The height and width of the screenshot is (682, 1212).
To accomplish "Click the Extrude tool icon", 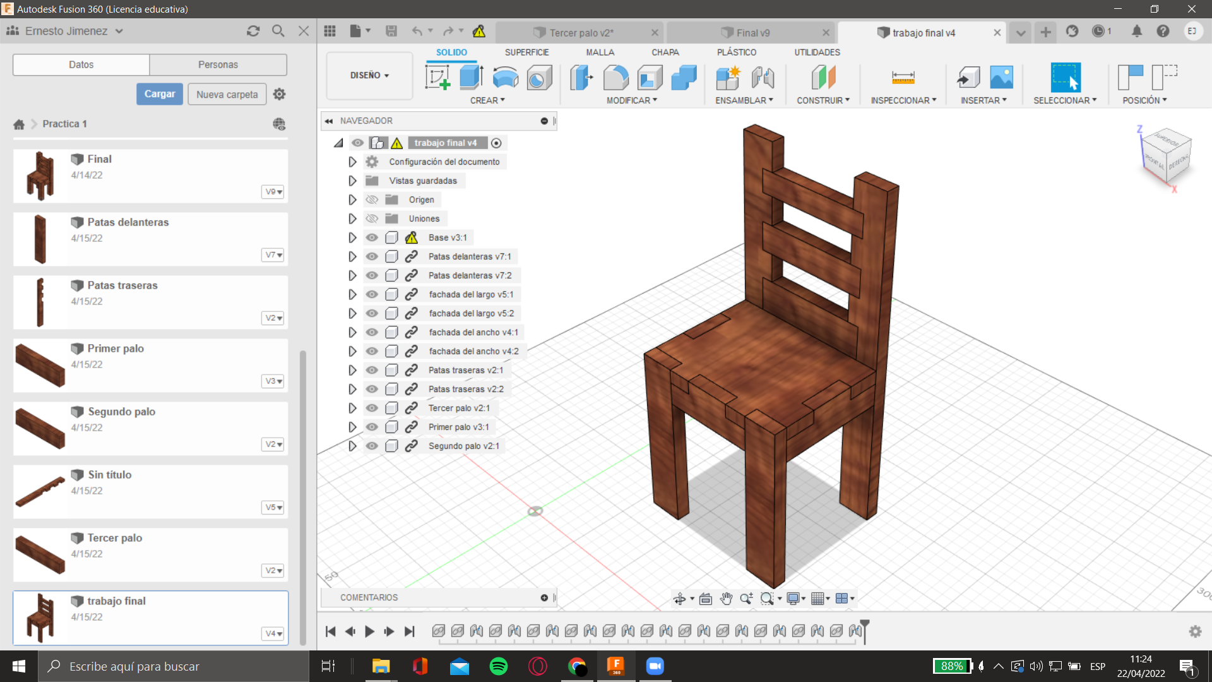I will click(x=471, y=78).
